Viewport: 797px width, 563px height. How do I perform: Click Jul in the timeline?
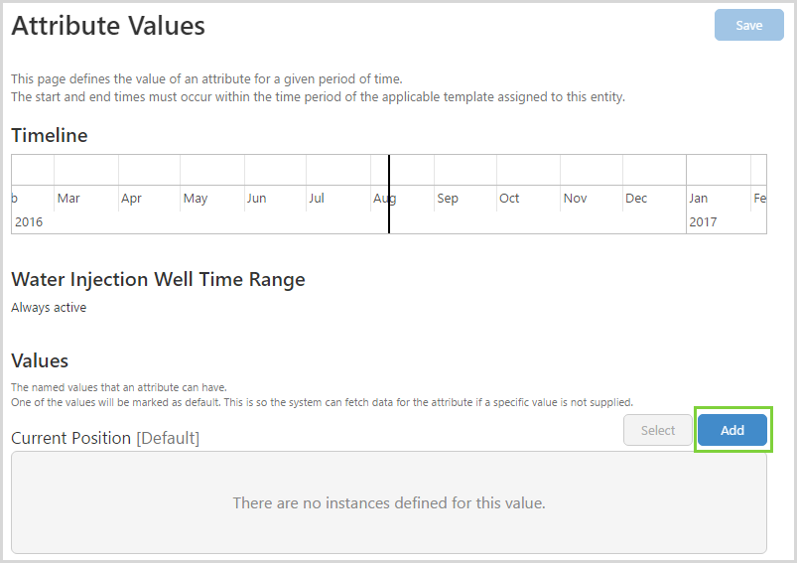(317, 199)
